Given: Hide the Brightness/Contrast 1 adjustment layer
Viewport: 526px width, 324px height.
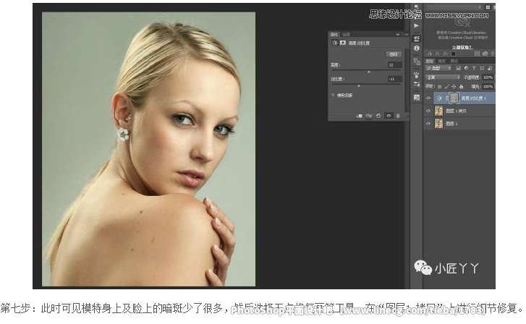Looking at the screenshot, I should click(428, 98).
